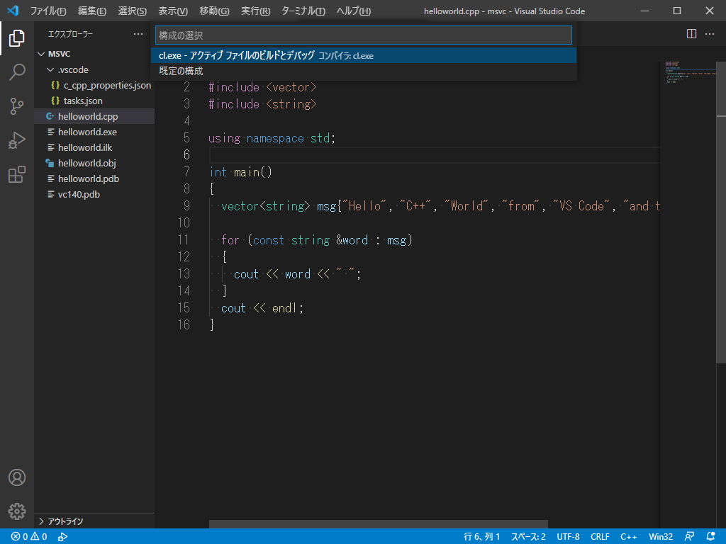Open the Explorer view in activity bar
The height and width of the screenshot is (544, 726).
tap(17, 38)
